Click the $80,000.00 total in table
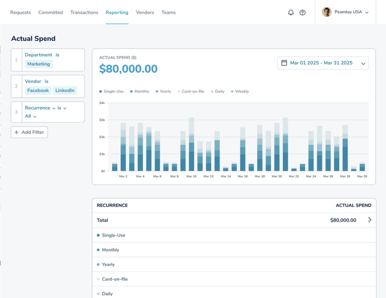This screenshot has width=386, height=298. [343, 220]
